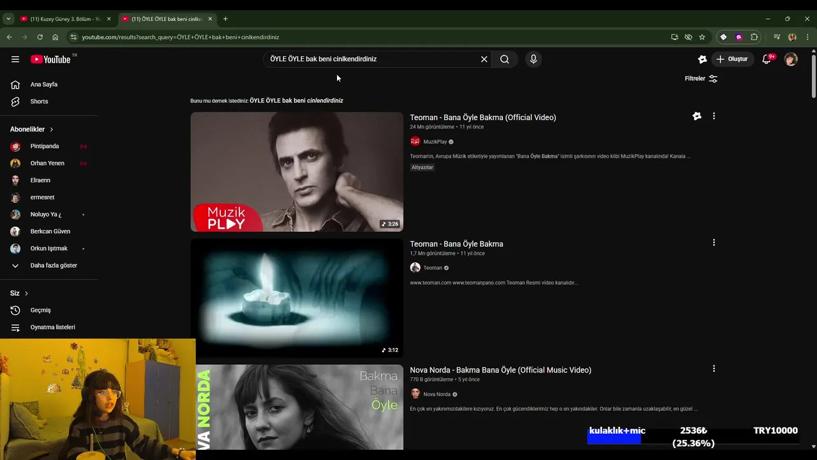Click the address bar URL
Screen dimensions: 817x460
tap(181, 37)
